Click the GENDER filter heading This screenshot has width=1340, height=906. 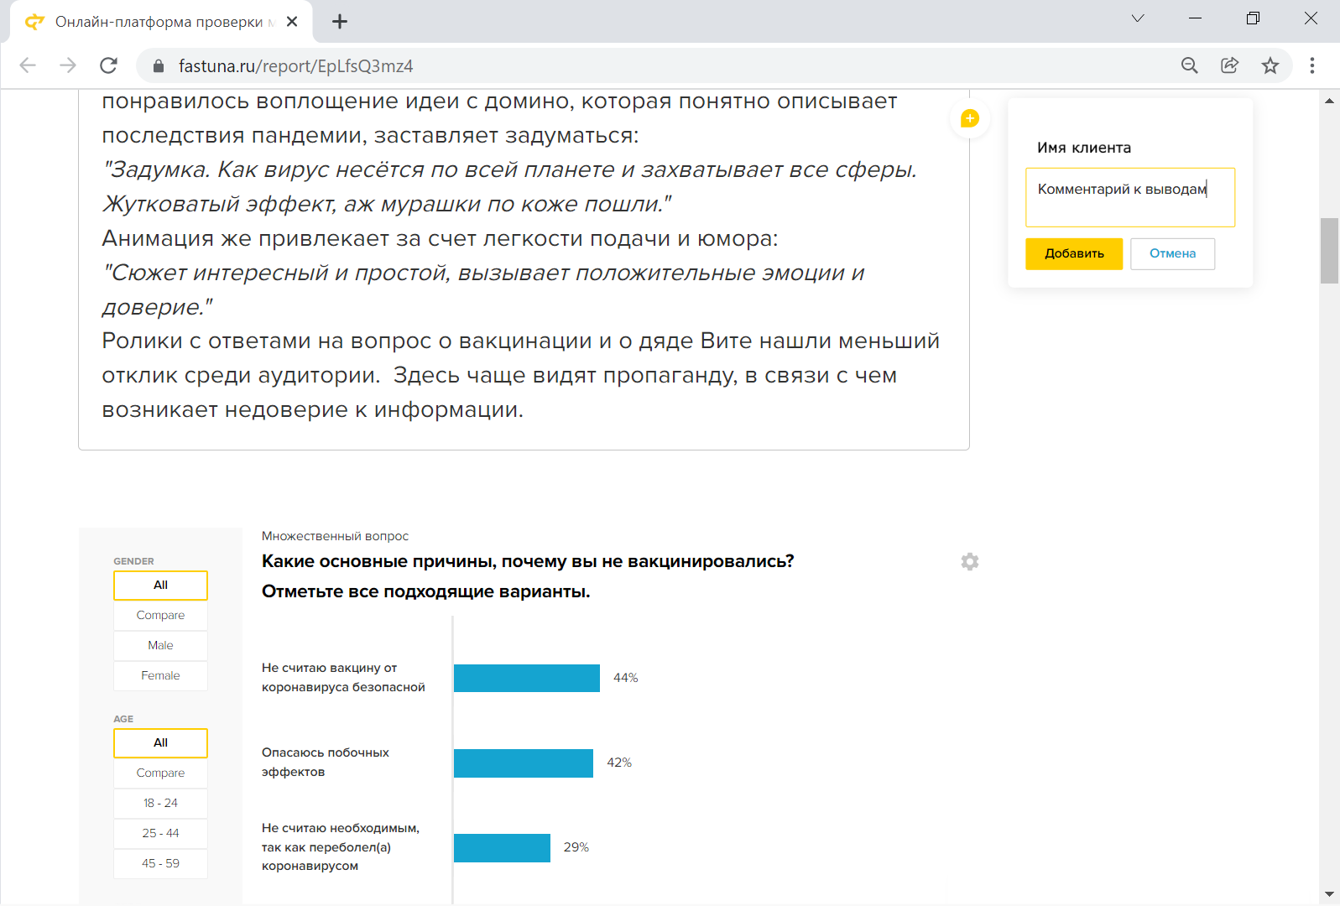[134, 562]
